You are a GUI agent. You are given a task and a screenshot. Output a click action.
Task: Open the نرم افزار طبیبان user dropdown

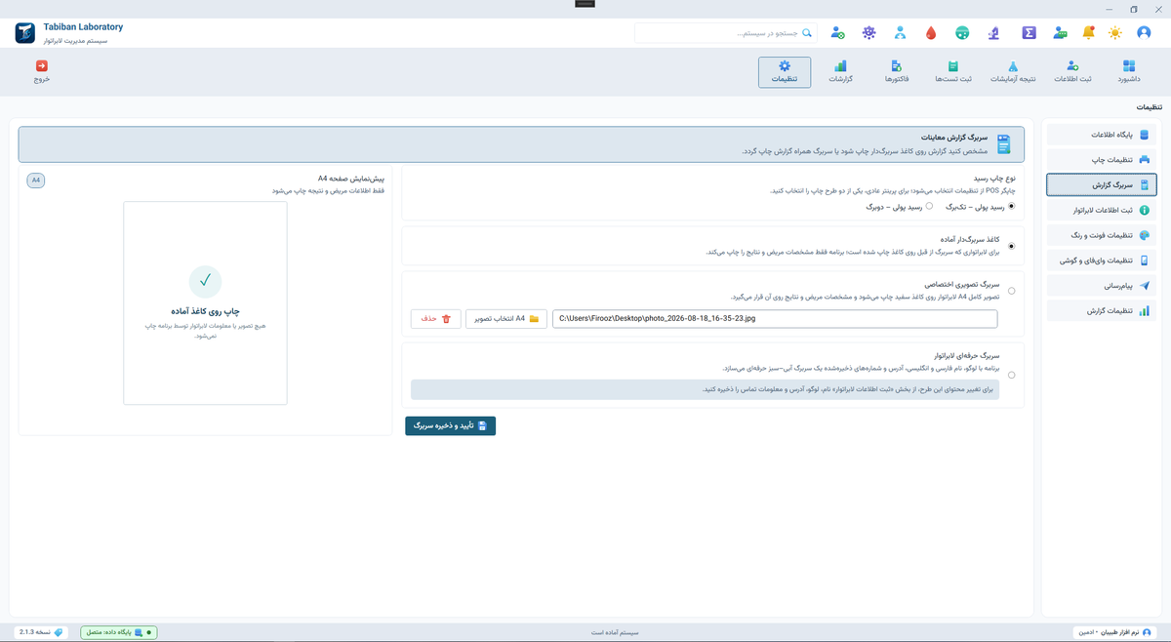(x=1113, y=632)
